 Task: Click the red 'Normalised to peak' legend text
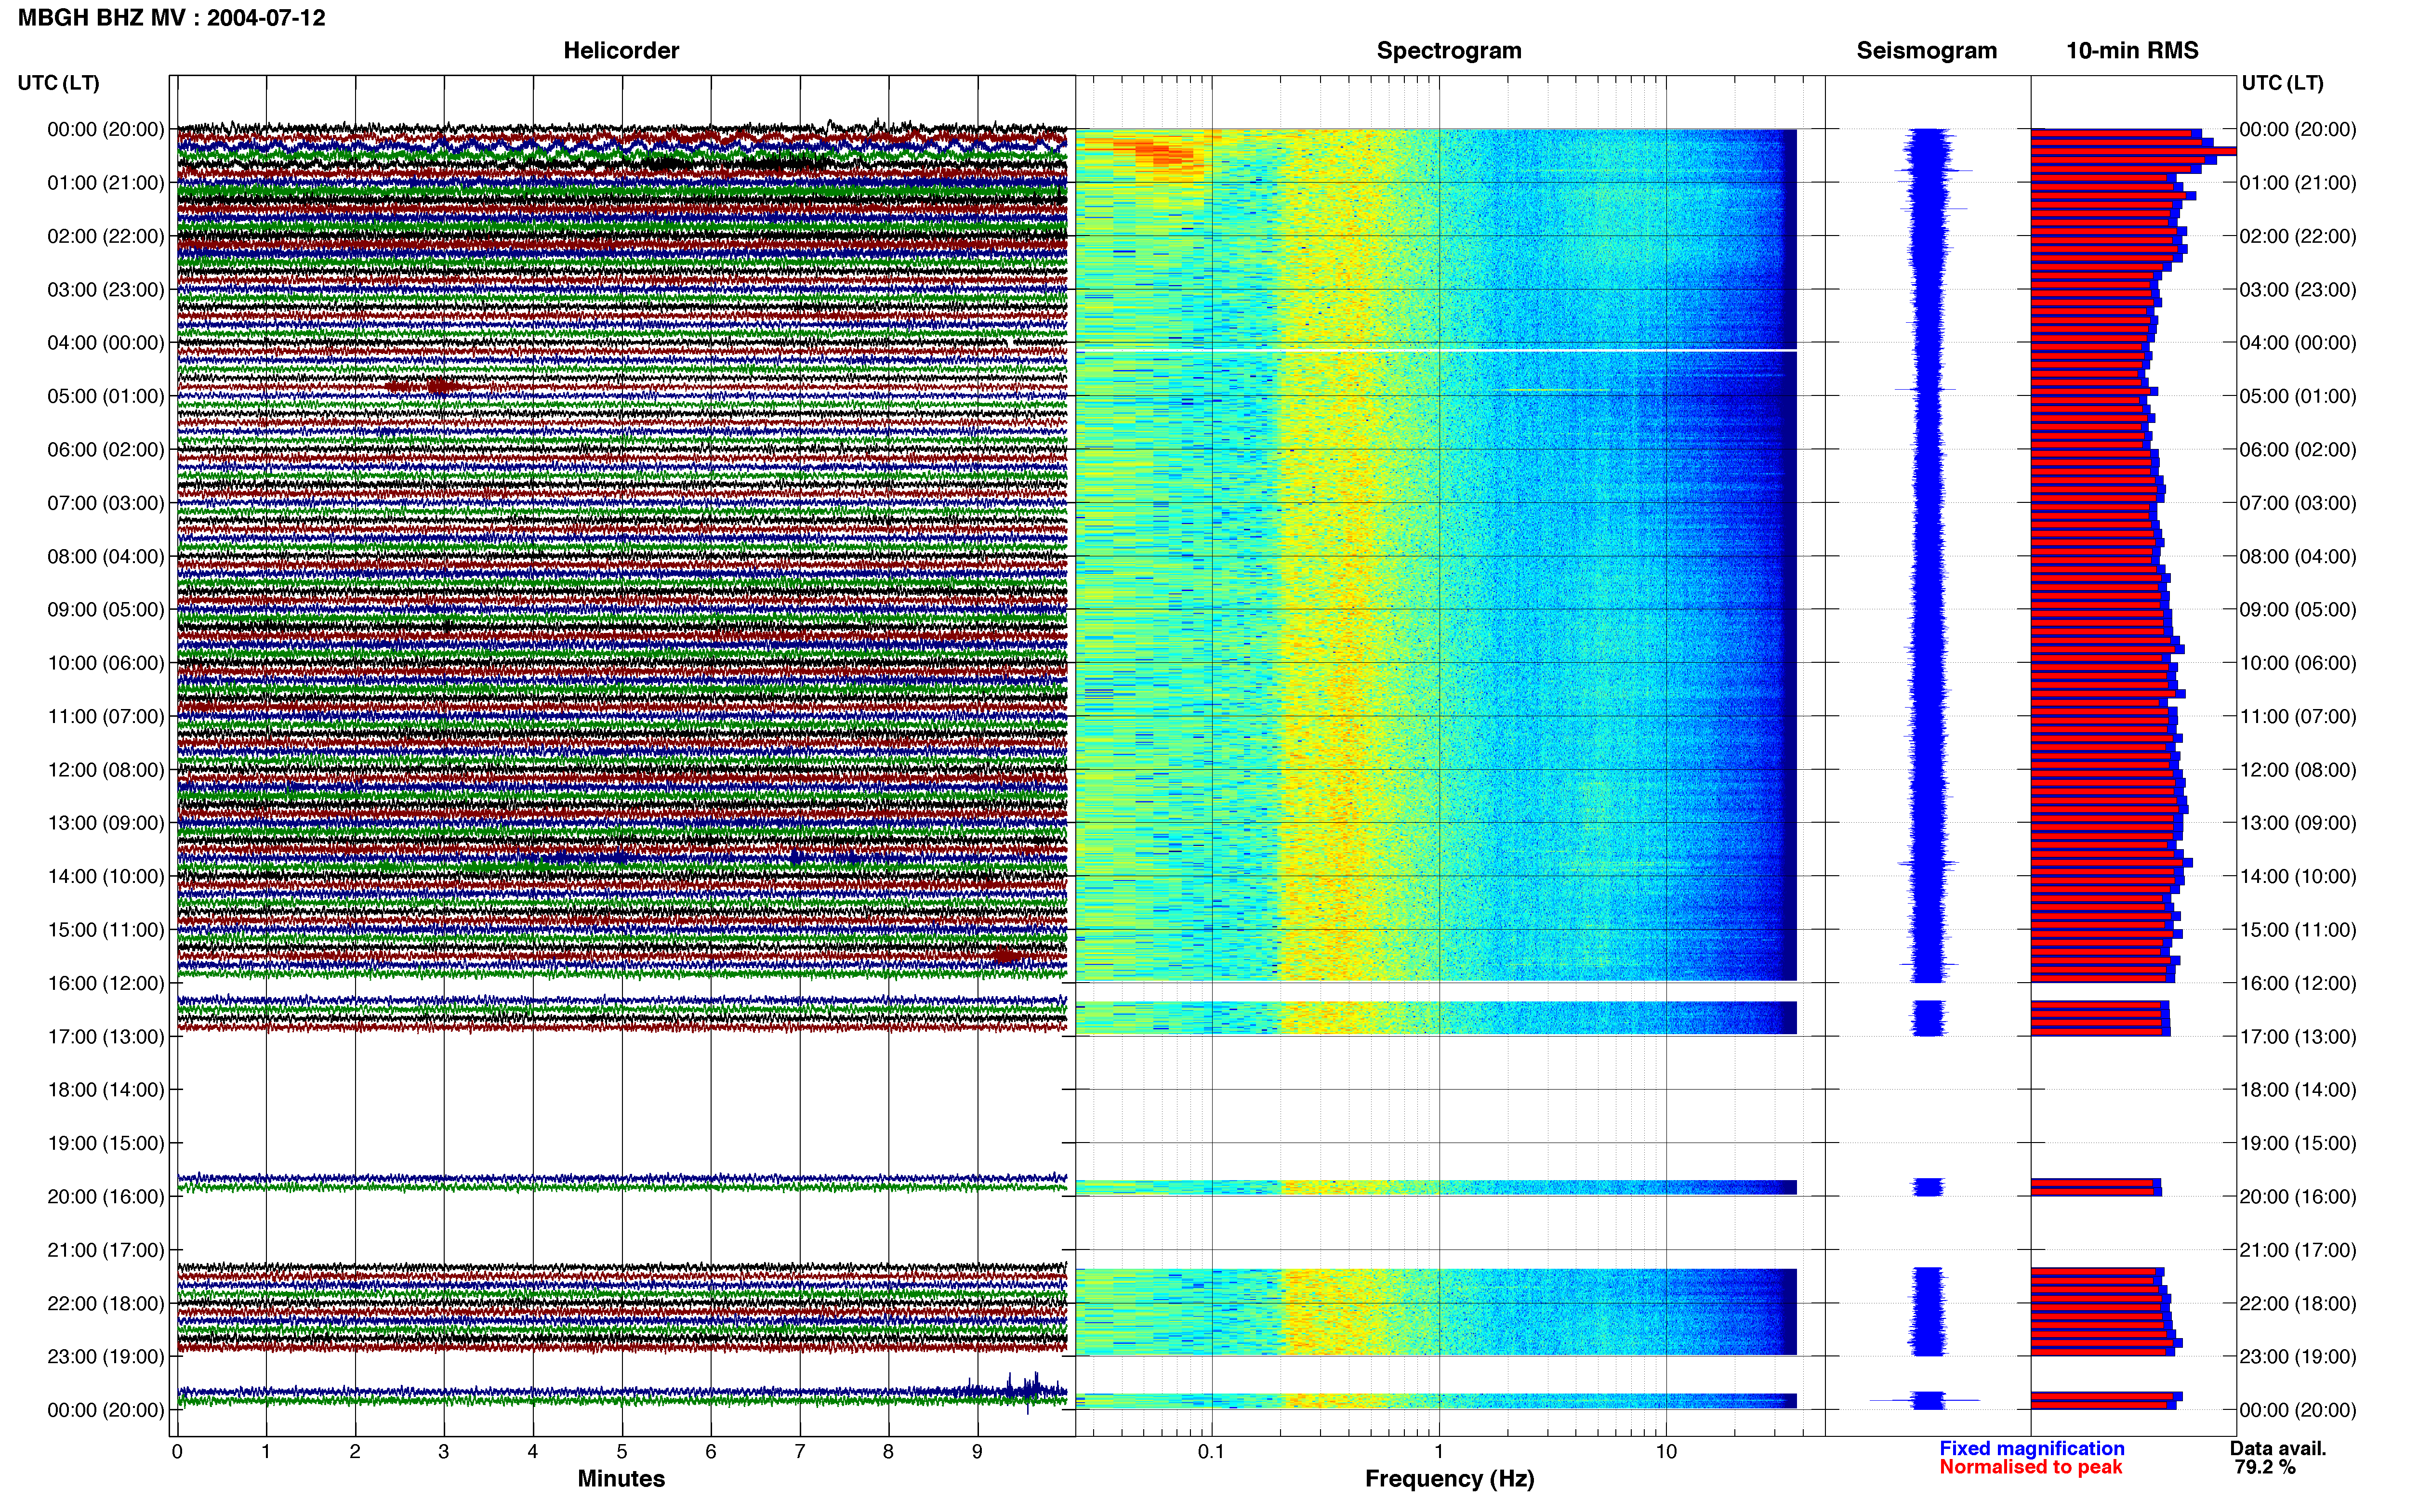point(2030,1468)
